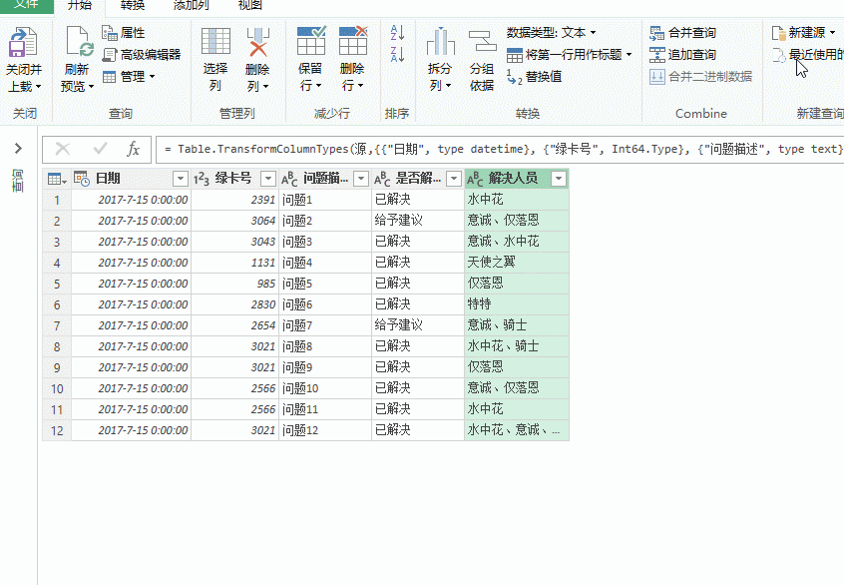
Task: Sort ascending with the A-Z icon
Action: coord(397,32)
